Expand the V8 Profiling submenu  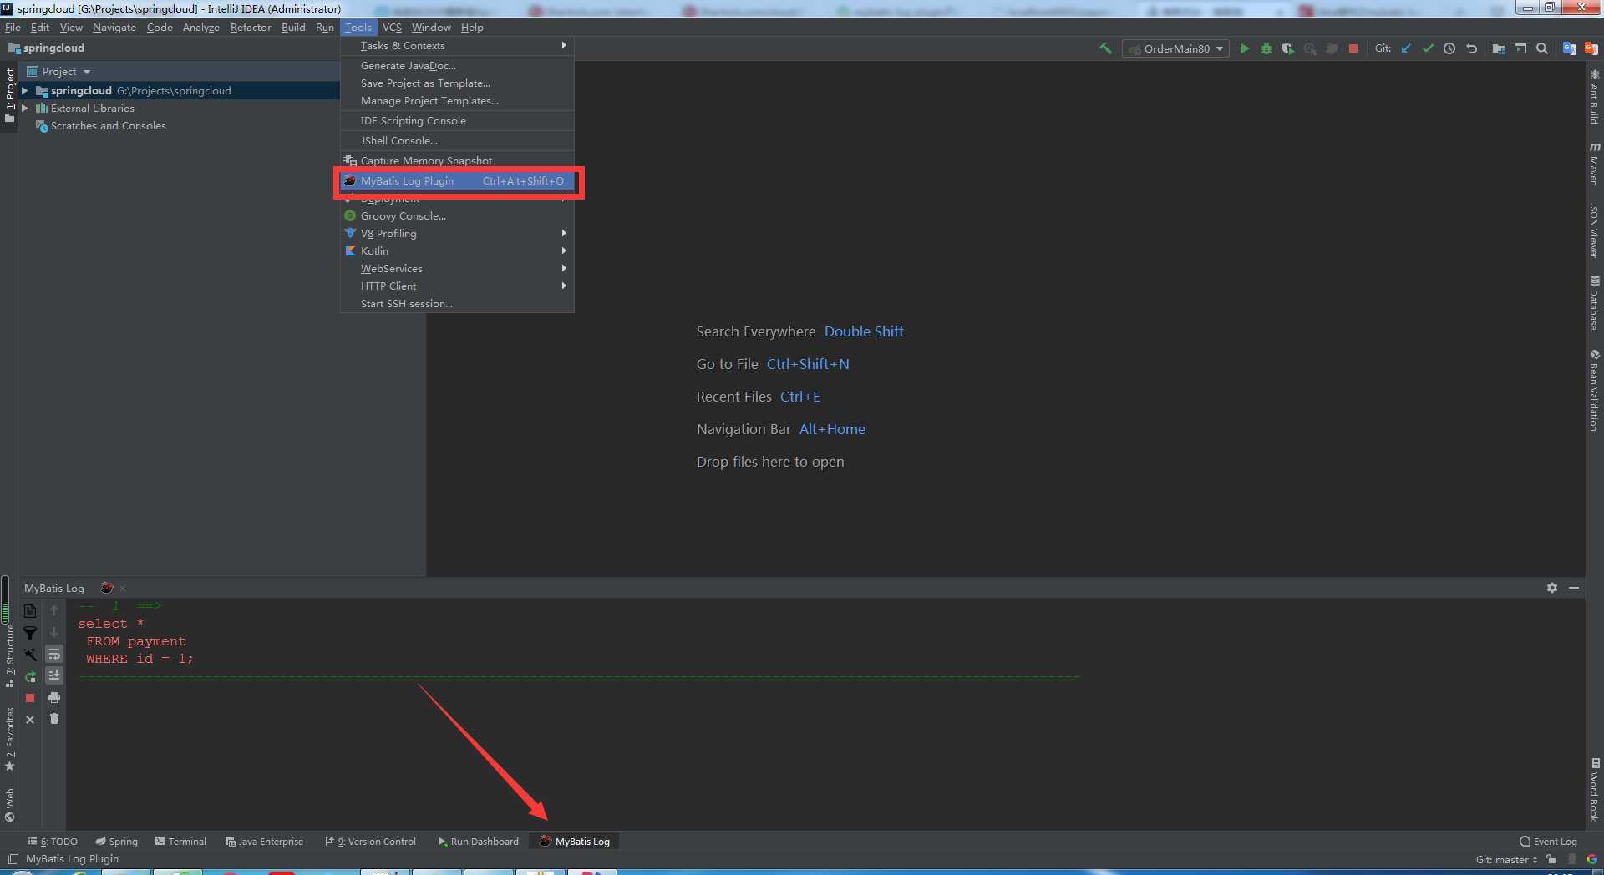457,234
